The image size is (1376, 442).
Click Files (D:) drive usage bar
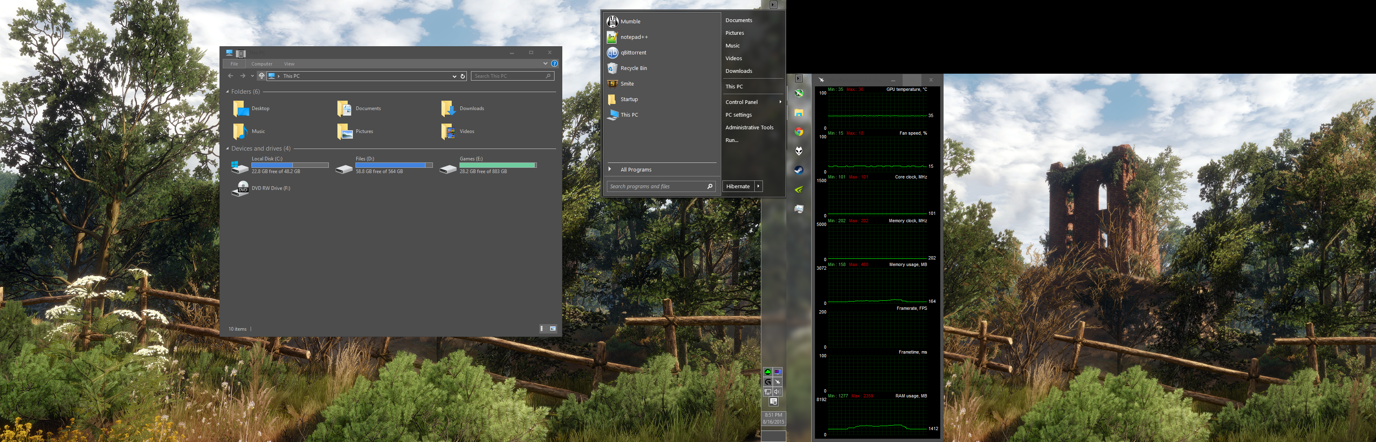pos(394,165)
